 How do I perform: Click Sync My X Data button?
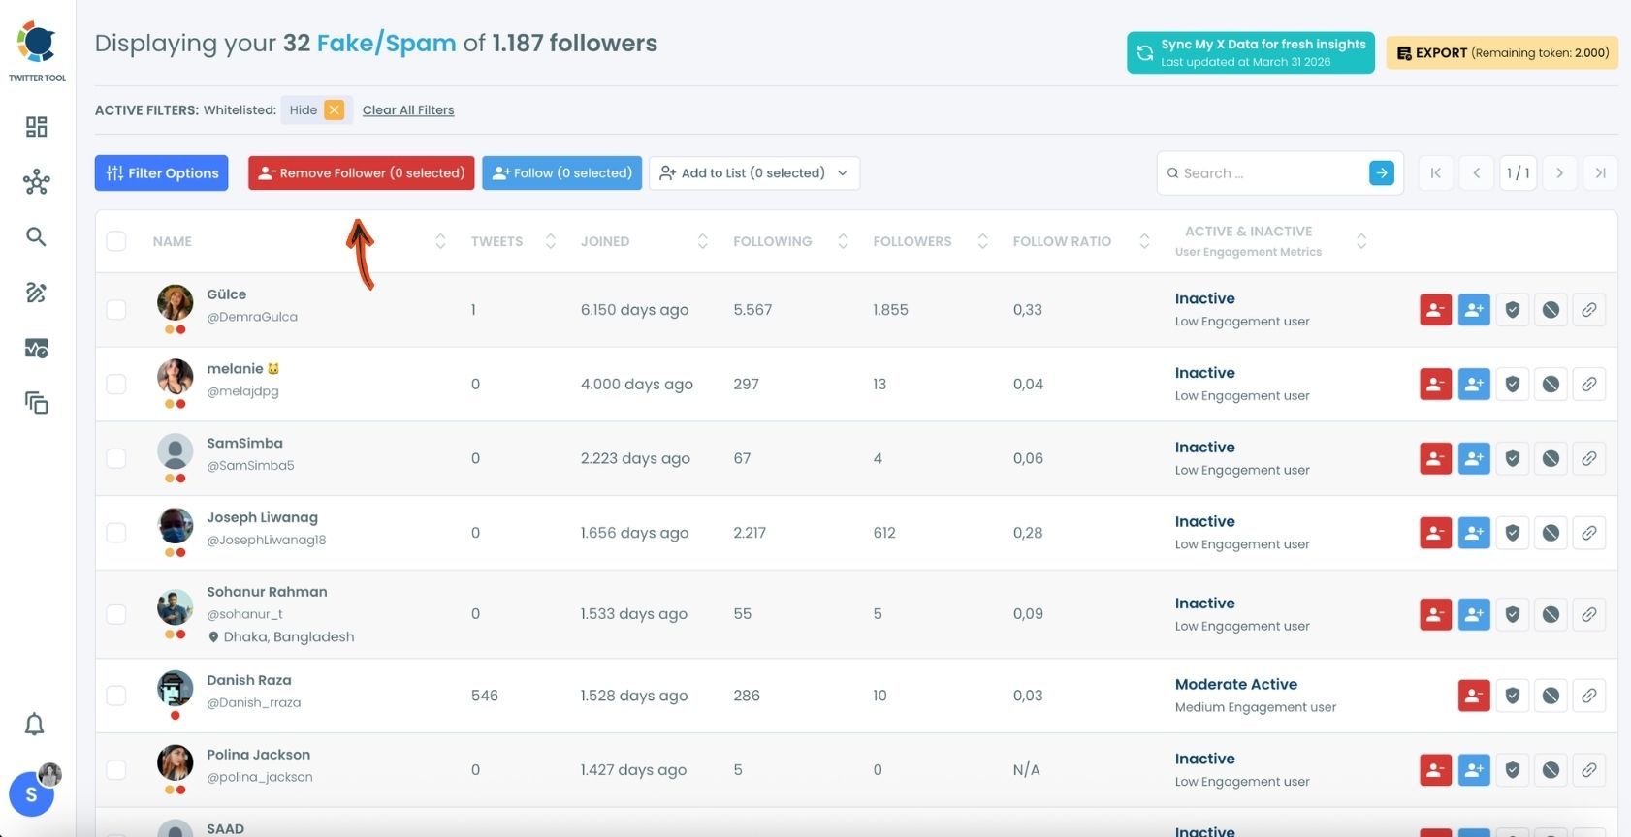click(x=1251, y=52)
